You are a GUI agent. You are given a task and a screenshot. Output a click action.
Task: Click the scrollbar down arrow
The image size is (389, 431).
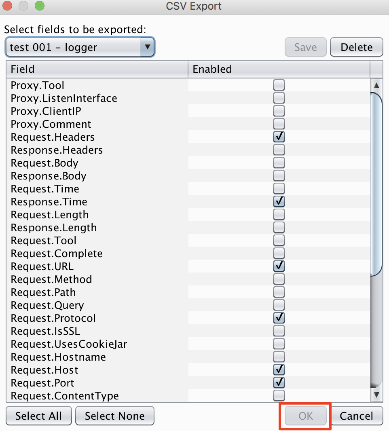[x=376, y=394]
